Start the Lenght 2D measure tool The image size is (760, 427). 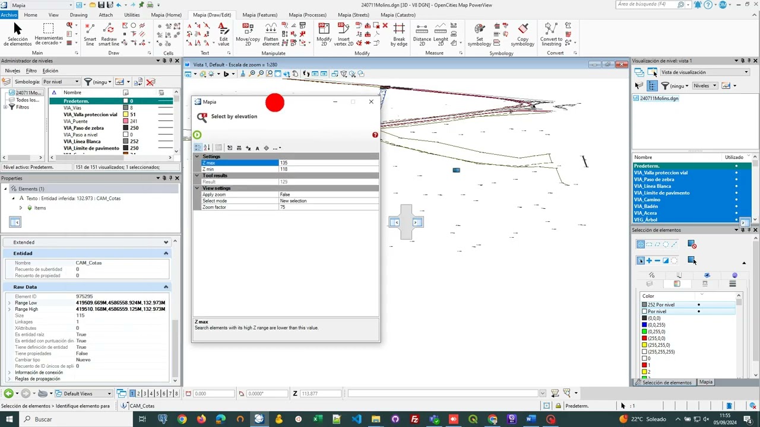(441, 34)
